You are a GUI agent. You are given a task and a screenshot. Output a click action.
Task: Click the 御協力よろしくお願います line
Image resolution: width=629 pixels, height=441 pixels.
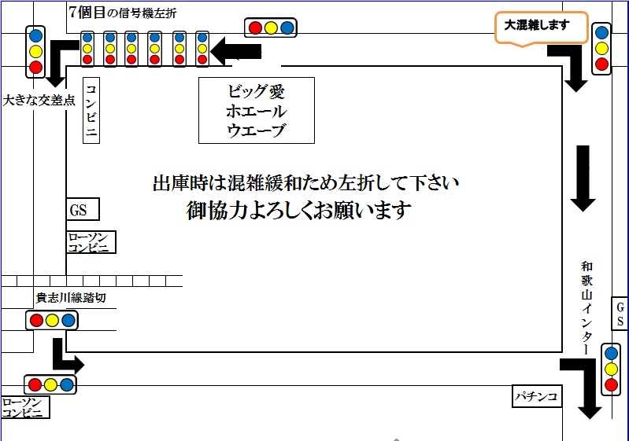coord(299,211)
